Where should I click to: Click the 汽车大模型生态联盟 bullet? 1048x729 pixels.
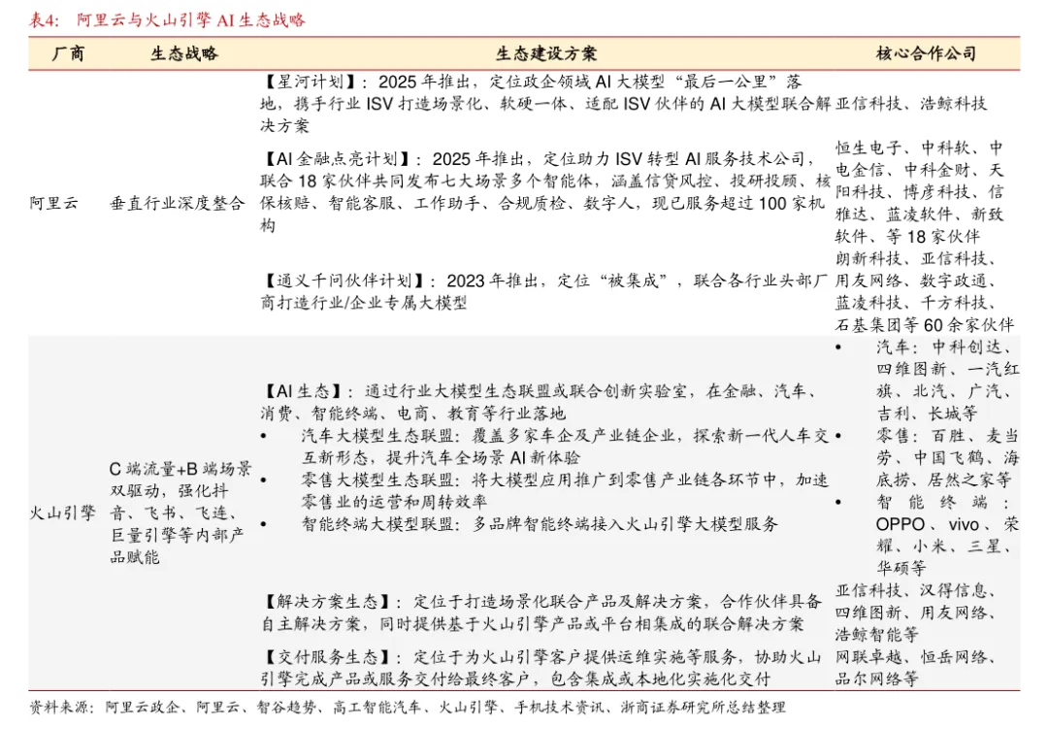[544, 447]
